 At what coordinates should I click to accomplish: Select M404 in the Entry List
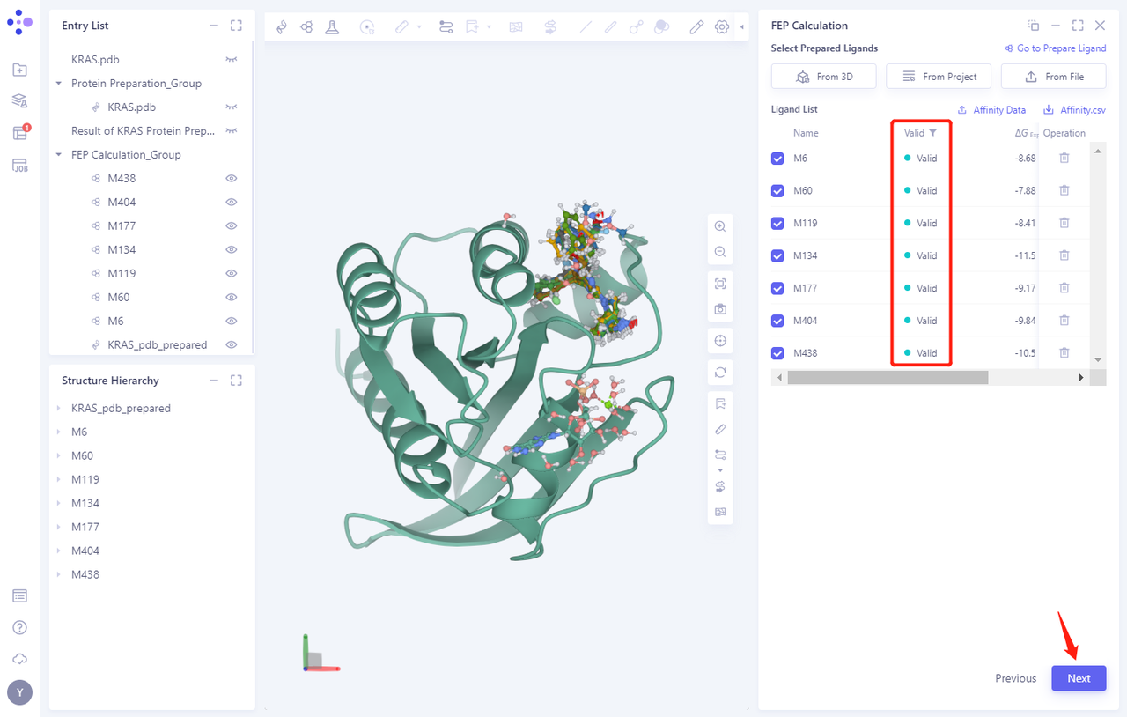122,202
